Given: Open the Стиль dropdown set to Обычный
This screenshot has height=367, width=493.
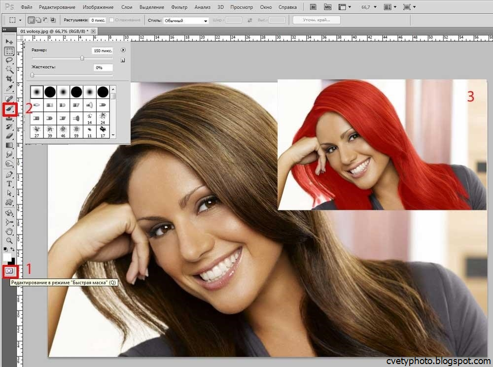Looking at the screenshot, I should (x=186, y=20).
